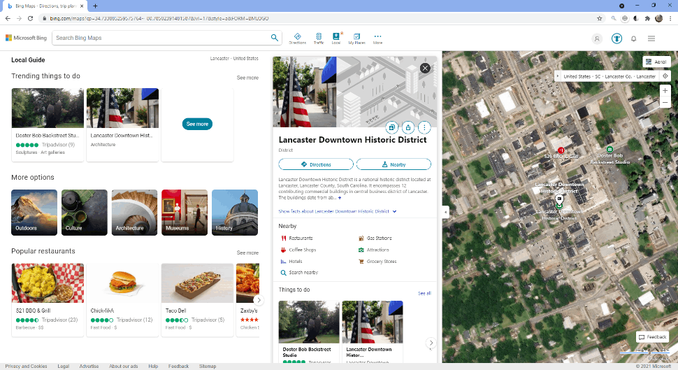Find nearby Grocery Stores
Image resolution: width=678 pixels, height=370 pixels.
tap(377, 262)
